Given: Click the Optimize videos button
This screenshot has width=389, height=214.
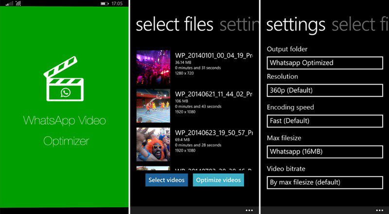Looking at the screenshot, I should click(x=218, y=180).
